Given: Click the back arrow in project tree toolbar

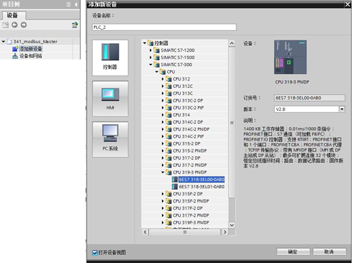Looking at the screenshot, I should coord(15,25).
